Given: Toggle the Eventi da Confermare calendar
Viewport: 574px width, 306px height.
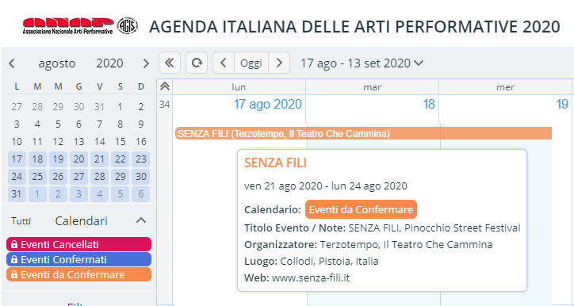Looking at the screenshot, I should pyautogui.click(x=78, y=274).
